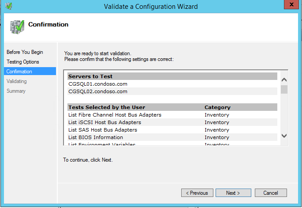Click the wizard icon in the title bar
The image size is (302, 208).
(9, 6)
